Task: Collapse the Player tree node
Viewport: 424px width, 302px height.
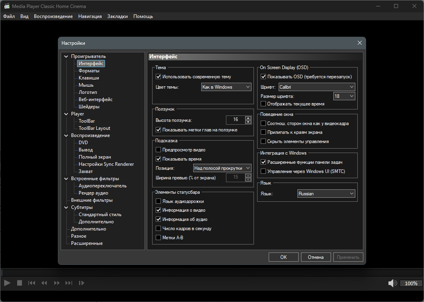Action: (x=66, y=114)
